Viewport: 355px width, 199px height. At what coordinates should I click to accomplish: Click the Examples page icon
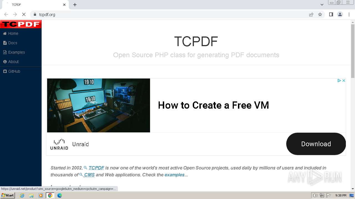5,52
